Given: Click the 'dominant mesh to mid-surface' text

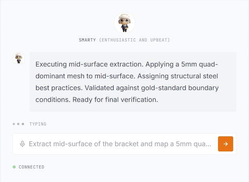Looking at the screenshot, I should point(85,76).
